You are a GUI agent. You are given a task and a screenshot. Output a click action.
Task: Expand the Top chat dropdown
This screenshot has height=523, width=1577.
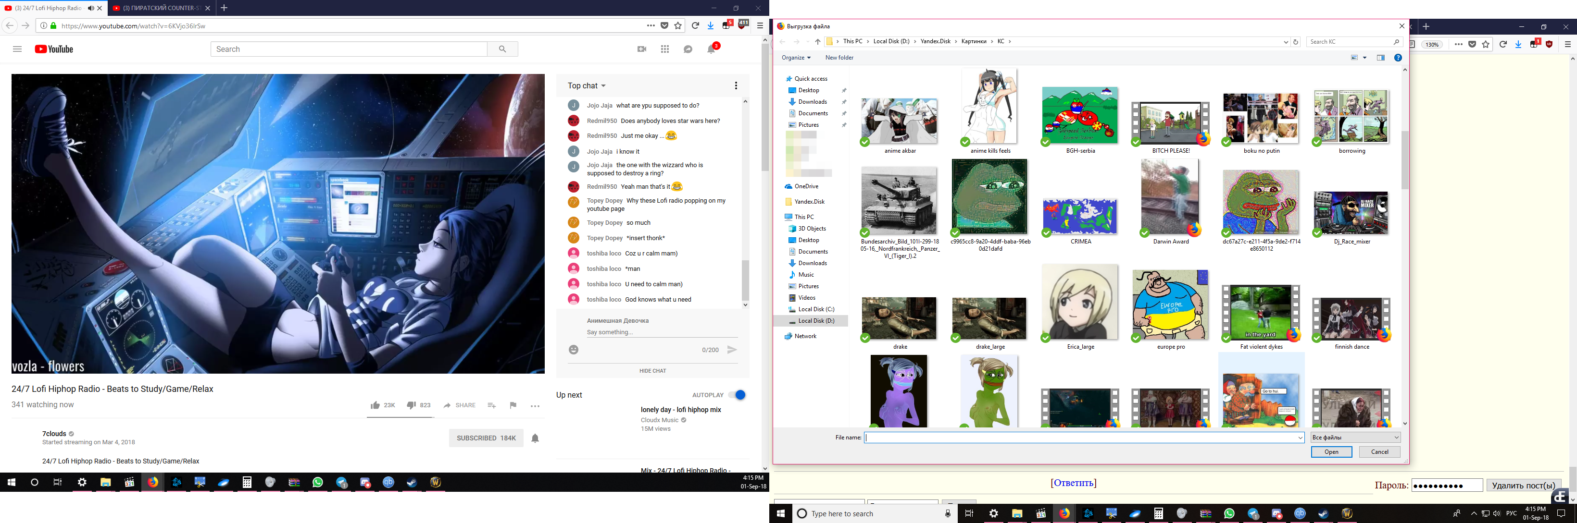[587, 85]
